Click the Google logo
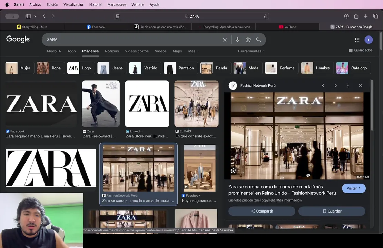Viewport: 383px width, 248px height. pyautogui.click(x=18, y=39)
